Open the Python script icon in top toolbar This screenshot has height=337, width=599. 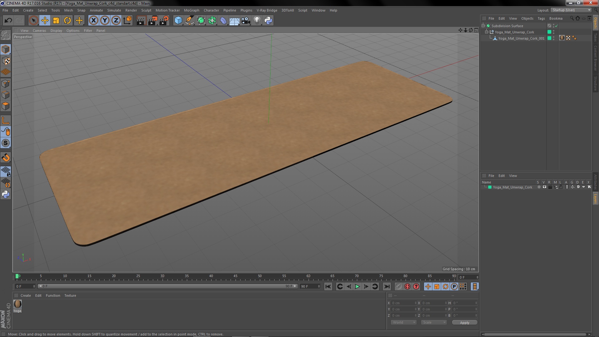click(x=268, y=21)
